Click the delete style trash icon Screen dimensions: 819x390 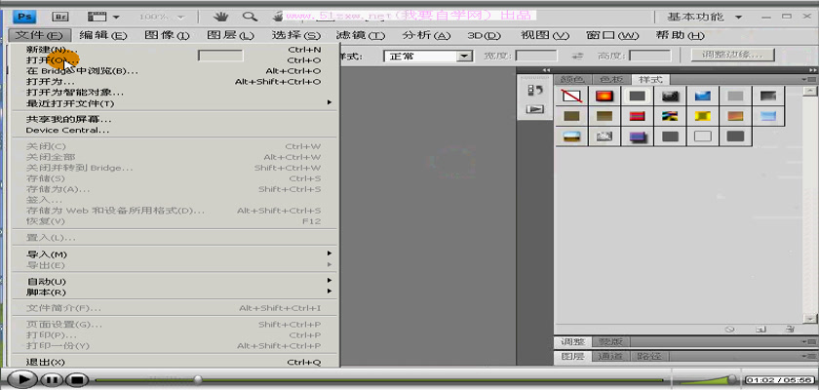point(790,330)
